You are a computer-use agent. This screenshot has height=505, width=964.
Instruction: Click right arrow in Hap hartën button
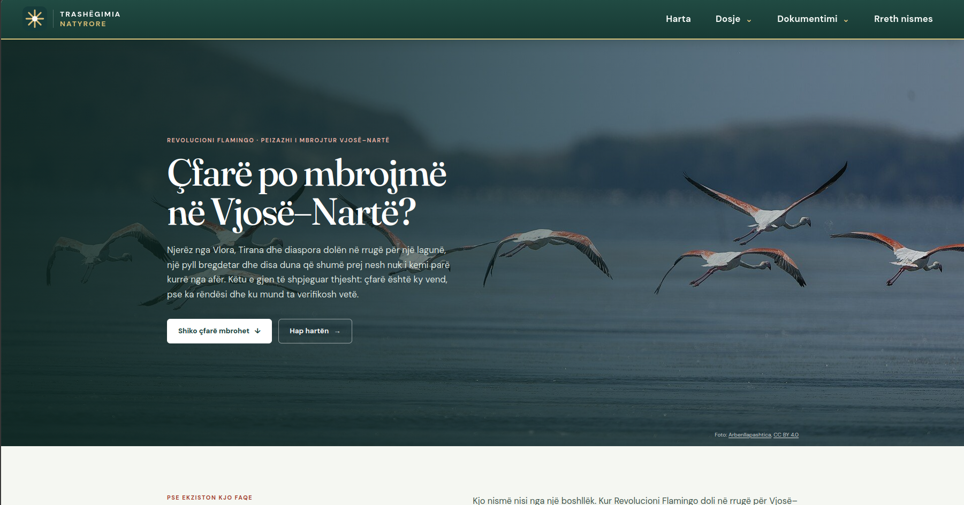[337, 332]
